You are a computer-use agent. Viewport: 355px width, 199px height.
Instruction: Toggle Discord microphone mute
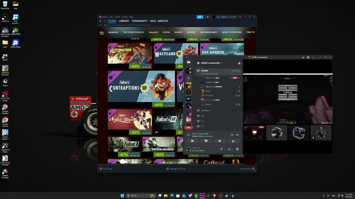[x=221, y=149]
